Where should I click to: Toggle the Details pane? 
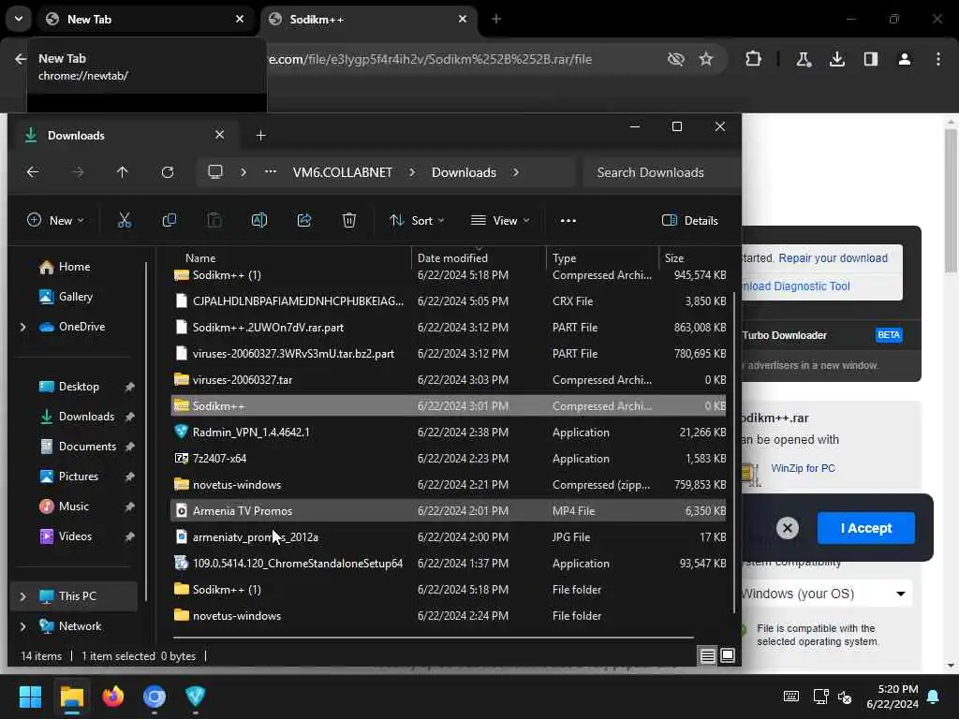pyautogui.click(x=690, y=221)
